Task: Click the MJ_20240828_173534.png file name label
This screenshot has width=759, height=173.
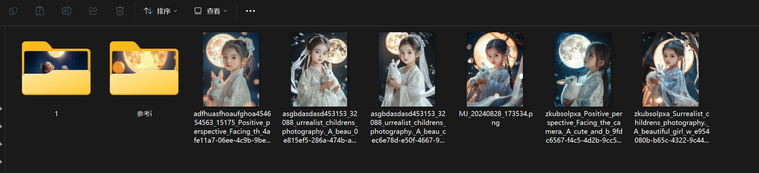Action: 496,118
